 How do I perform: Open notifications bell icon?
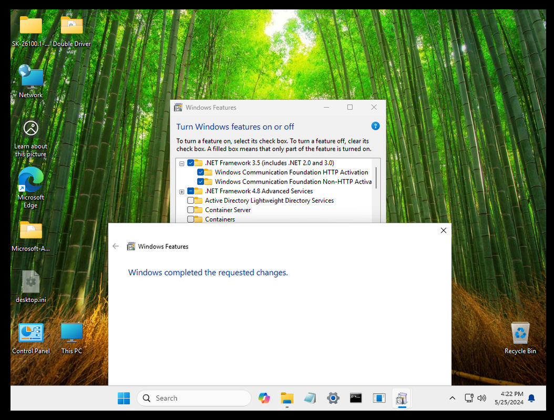click(x=531, y=398)
